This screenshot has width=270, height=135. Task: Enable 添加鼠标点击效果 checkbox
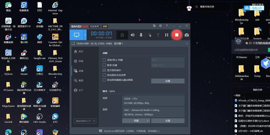pos(104,75)
